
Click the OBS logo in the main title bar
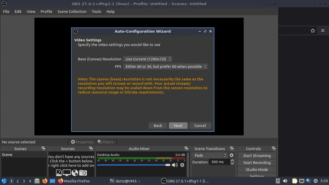click(4, 4)
